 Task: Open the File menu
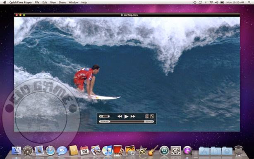pos(37,2)
